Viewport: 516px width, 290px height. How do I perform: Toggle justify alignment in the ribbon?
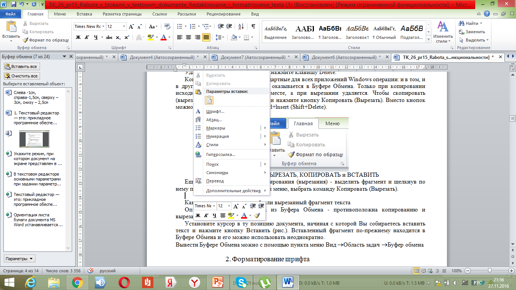pos(206,37)
